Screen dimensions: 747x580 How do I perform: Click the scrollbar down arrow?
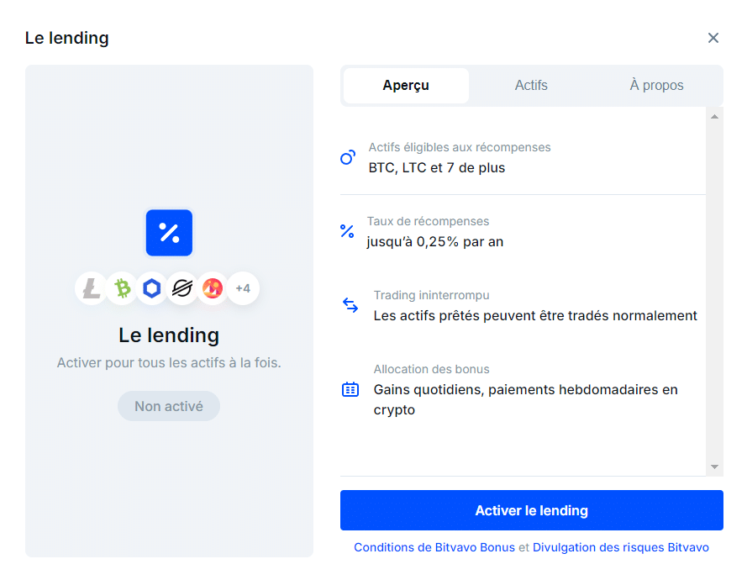[714, 467]
